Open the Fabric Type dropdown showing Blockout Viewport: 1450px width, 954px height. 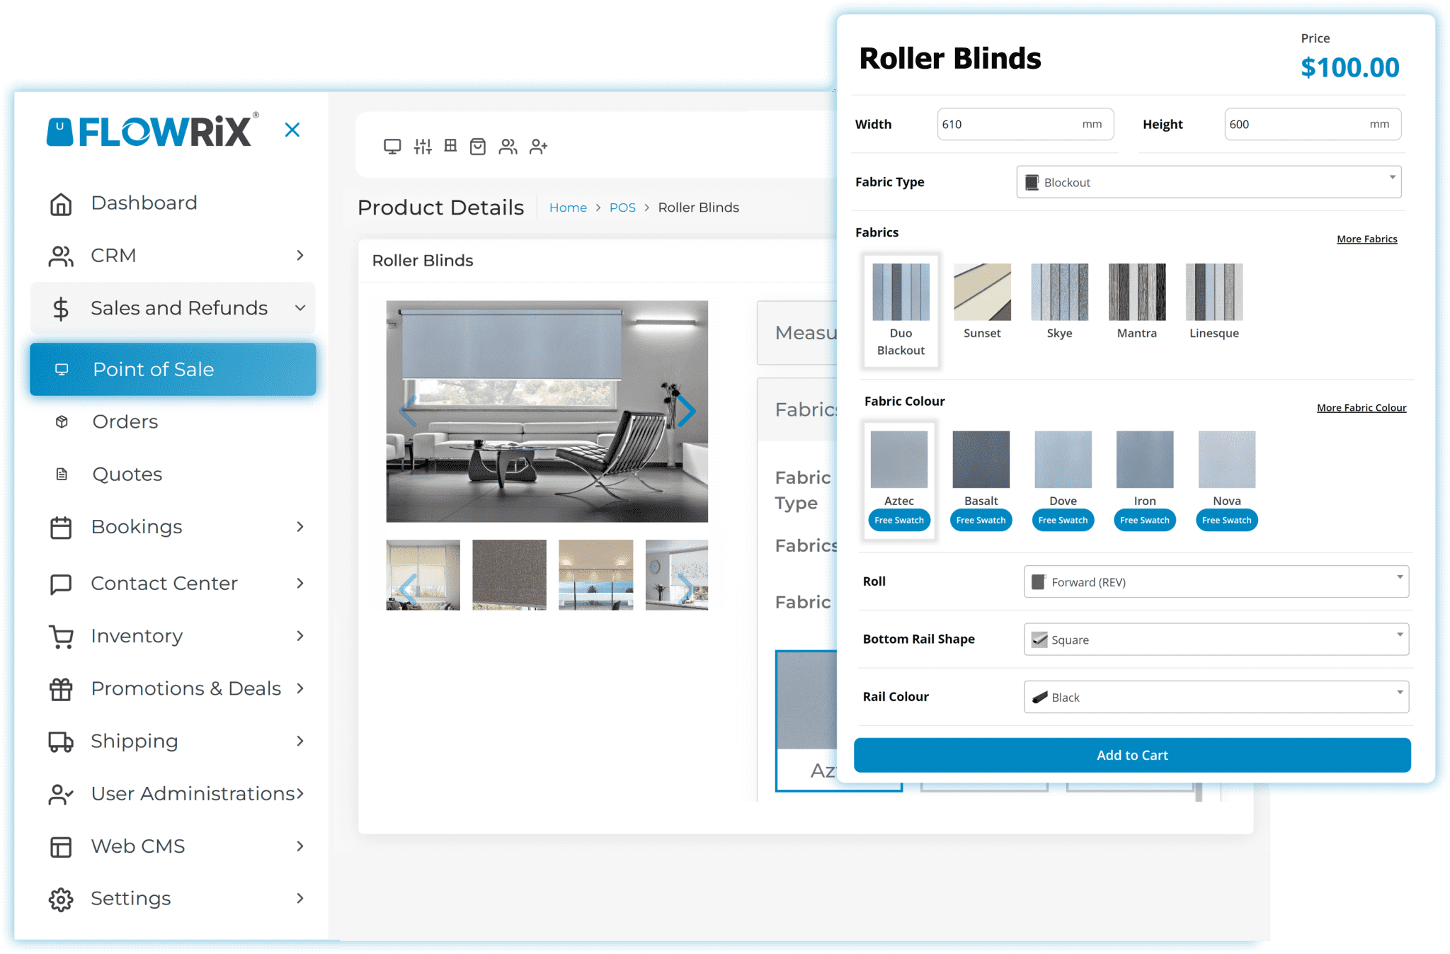click(1208, 182)
